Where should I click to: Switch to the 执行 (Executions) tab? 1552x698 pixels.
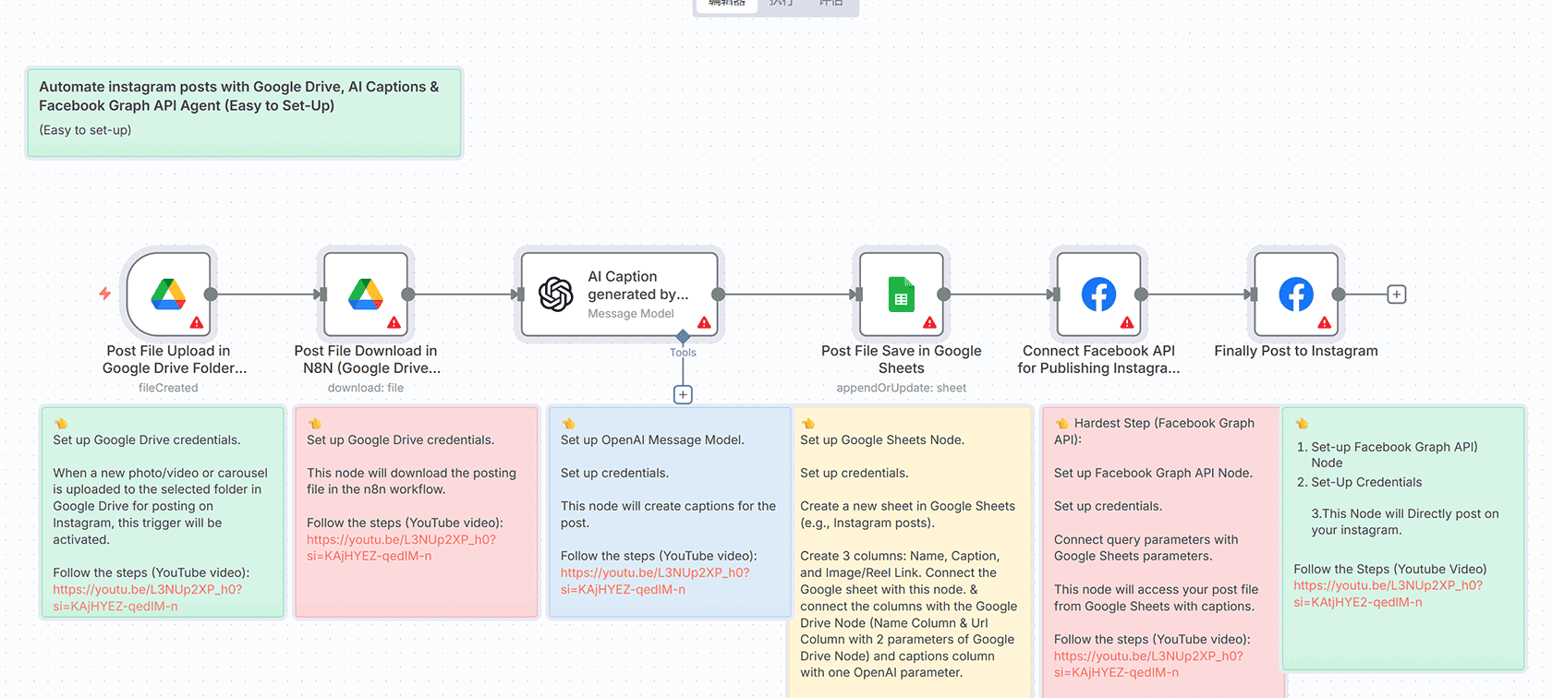click(x=781, y=5)
